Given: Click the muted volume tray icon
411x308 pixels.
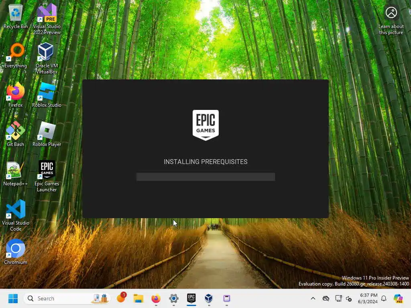Looking at the screenshot, I should pos(349,298).
